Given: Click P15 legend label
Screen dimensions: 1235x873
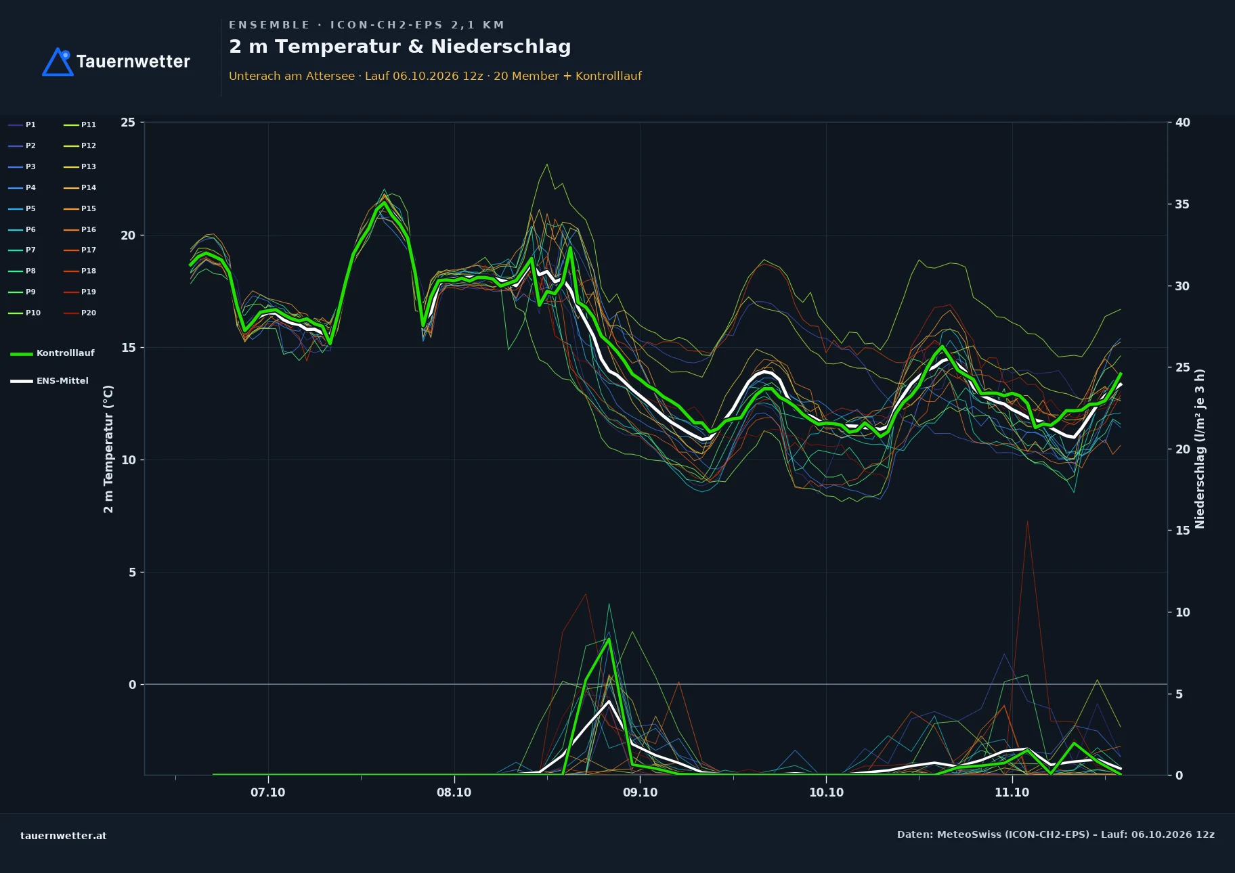Looking at the screenshot, I should point(89,208).
